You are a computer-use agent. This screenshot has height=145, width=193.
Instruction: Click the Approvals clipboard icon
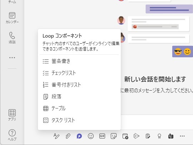[x=148, y=136]
